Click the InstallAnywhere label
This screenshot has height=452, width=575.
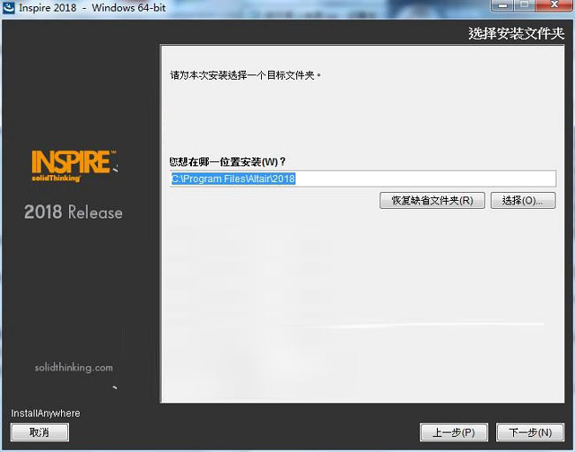pos(45,413)
